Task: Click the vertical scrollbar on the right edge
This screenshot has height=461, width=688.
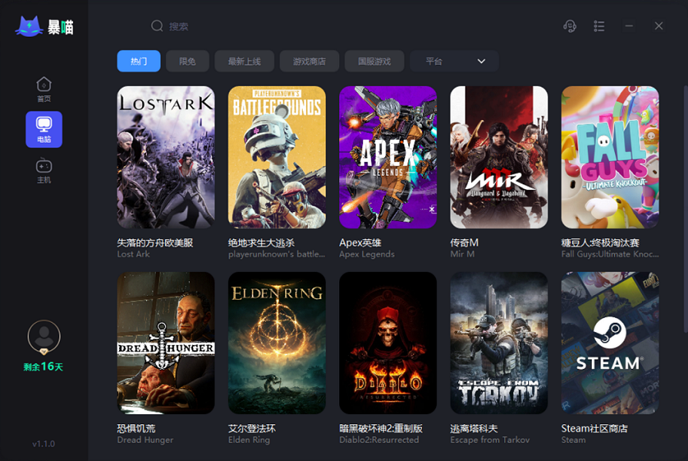Action: (686, 209)
